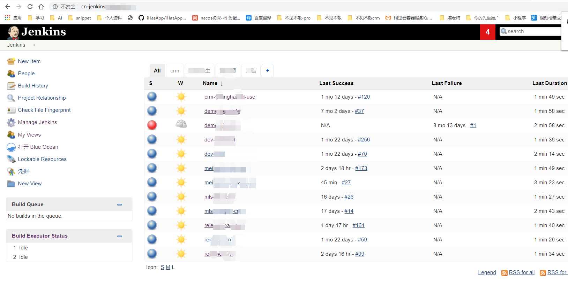Open the 百度翻译 bookmark
Image resolution: width=568 pixels, height=301 pixels.
tap(259, 18)
